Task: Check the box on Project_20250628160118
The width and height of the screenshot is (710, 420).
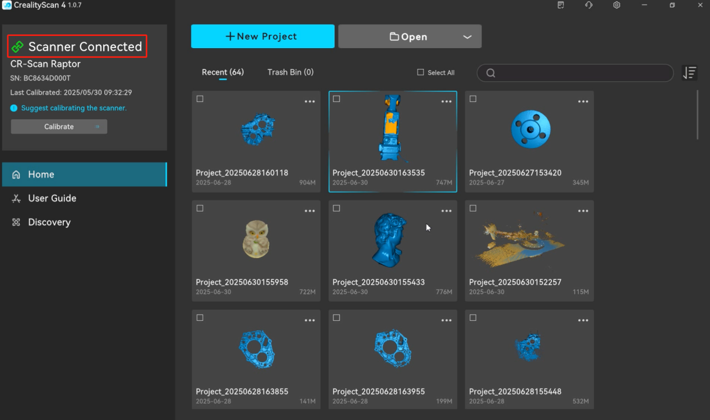Action: click(x=200, y=99)
